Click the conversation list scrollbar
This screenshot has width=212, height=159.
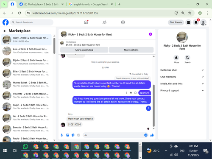(x=54, y=46)
